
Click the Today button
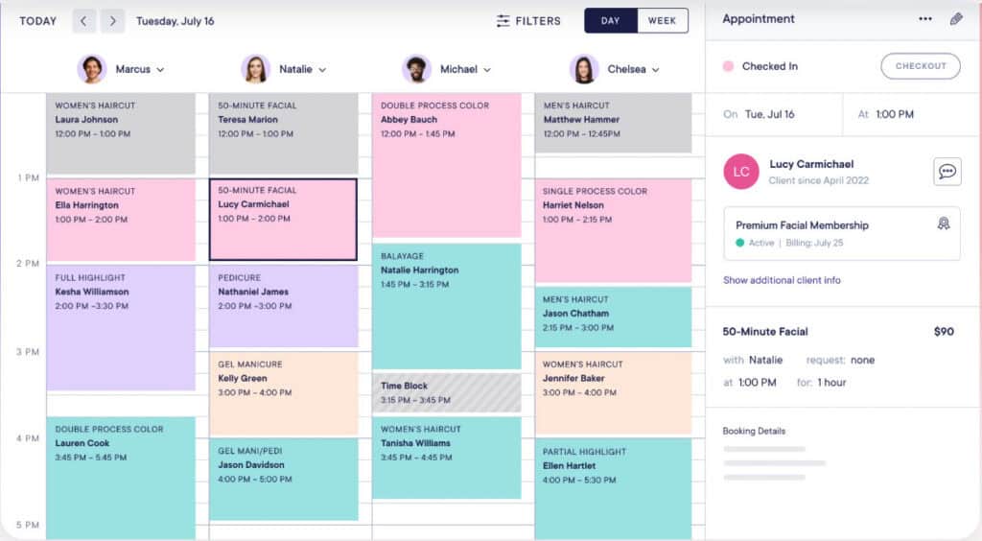[x=38, y=21]
